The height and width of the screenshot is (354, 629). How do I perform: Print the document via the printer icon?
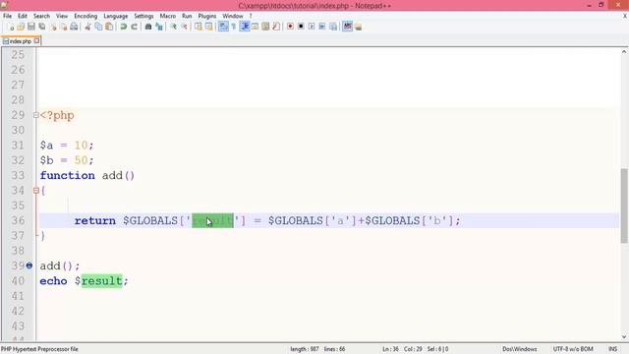(x=74, y=27)
